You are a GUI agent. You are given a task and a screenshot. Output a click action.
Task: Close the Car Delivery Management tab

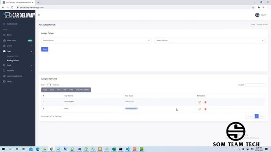point(33,3)
